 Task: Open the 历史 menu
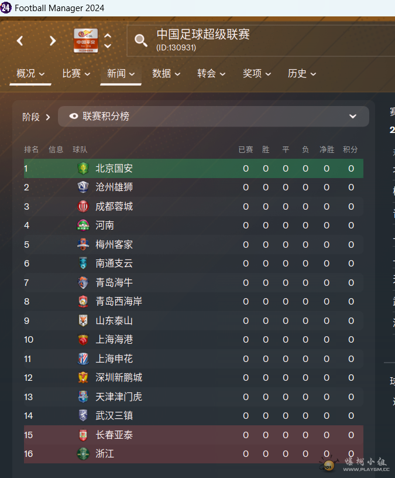[x=301, y=74]
